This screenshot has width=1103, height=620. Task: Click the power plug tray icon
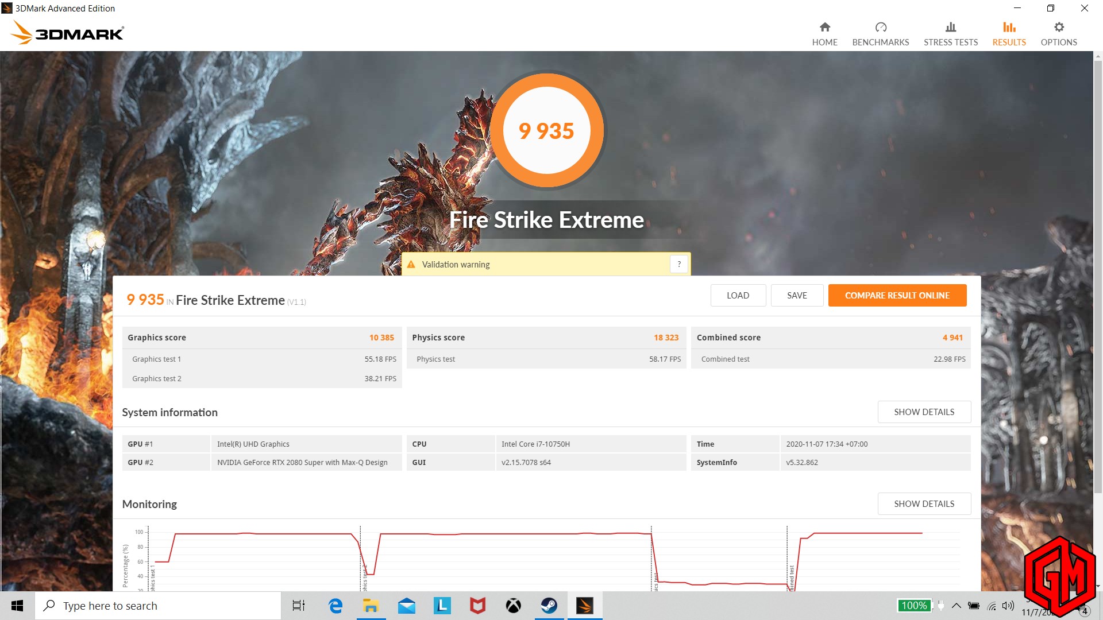(x=941, y=605)
